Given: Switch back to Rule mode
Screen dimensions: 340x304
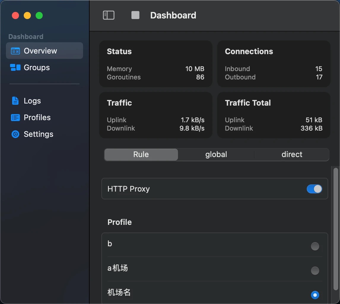Looking at the screenshot, I should 141,154.
